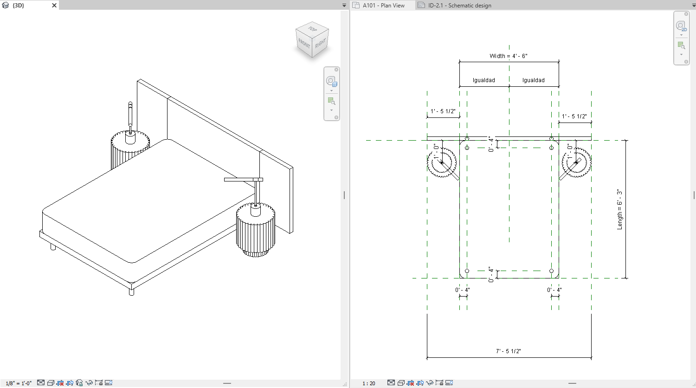Toggle crop view in 3D view bar

click(x=60, y=383)
